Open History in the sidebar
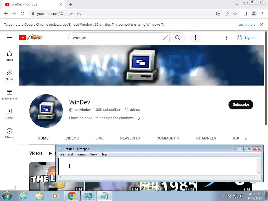This screenshot has height=201, width=268. click(x=9, y=133)
